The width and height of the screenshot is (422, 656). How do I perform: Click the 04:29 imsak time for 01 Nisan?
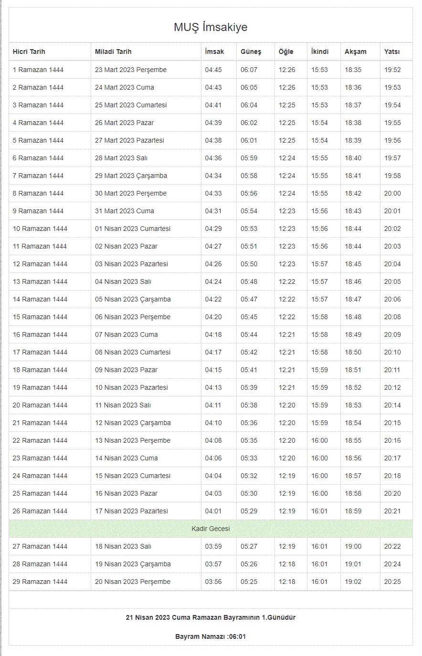point(213,229)
